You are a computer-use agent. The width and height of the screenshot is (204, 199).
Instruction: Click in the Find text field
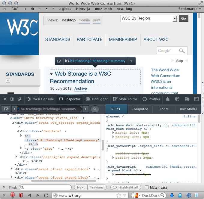tap(45, 187)
